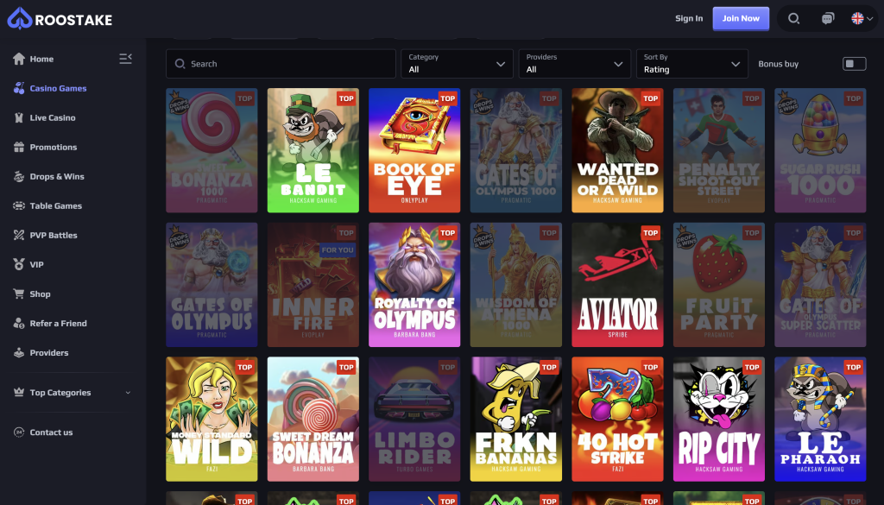Viewport: 884px width, 505px height.
Task: Click the Join Now button
Action: 741,18
